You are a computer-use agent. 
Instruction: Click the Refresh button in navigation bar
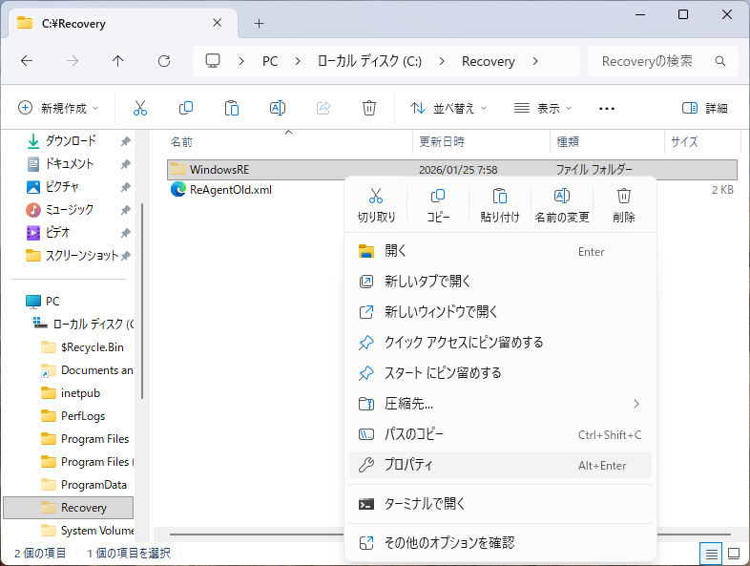point(164,61)
